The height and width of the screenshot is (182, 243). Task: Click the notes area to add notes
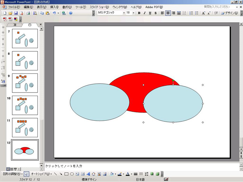(142, 166)
